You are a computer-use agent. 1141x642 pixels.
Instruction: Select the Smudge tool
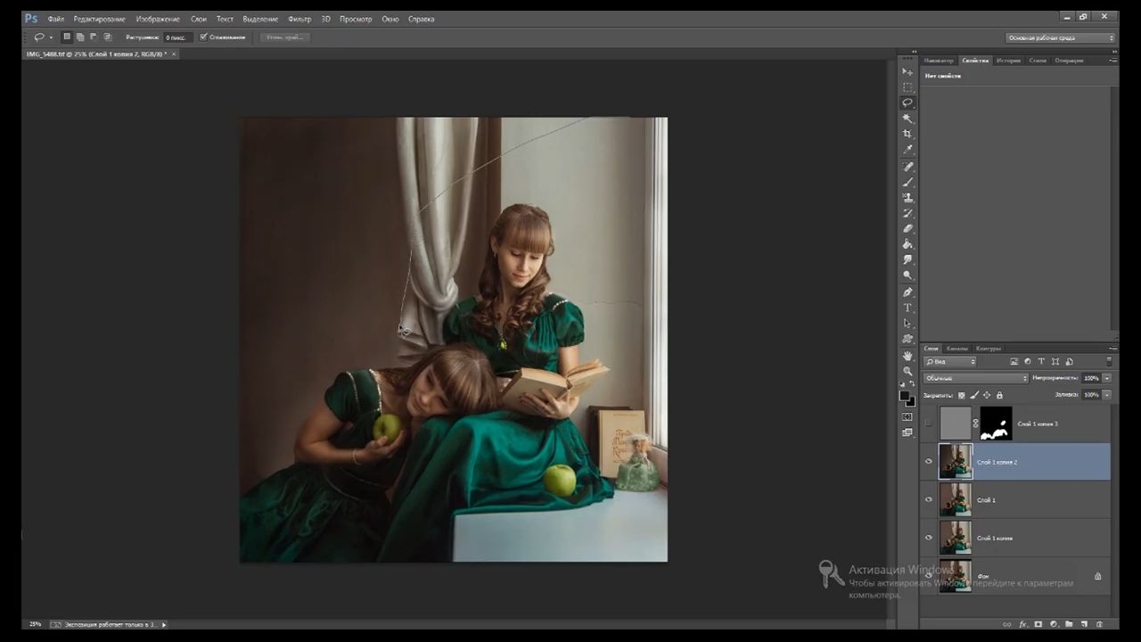click(x=907, y=260)
